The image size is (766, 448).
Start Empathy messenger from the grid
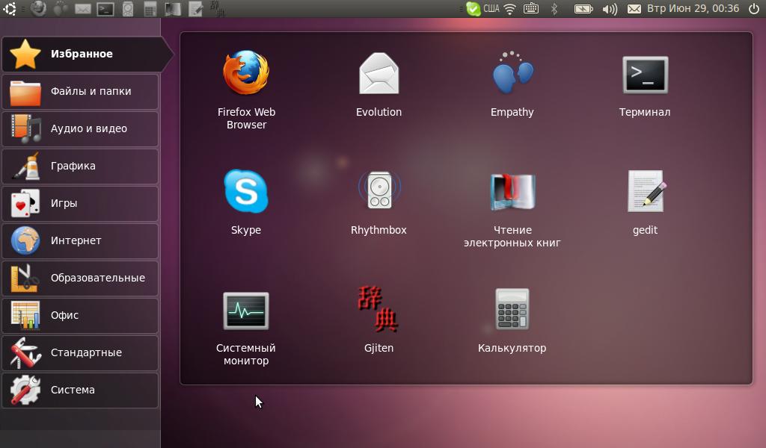coord(512,75)
